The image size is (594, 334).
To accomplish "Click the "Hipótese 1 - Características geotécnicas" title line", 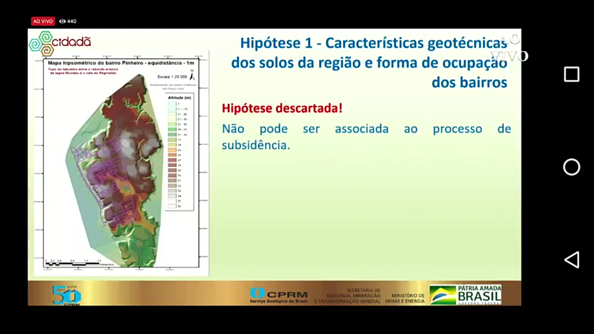I will click(x=373, y=43).
